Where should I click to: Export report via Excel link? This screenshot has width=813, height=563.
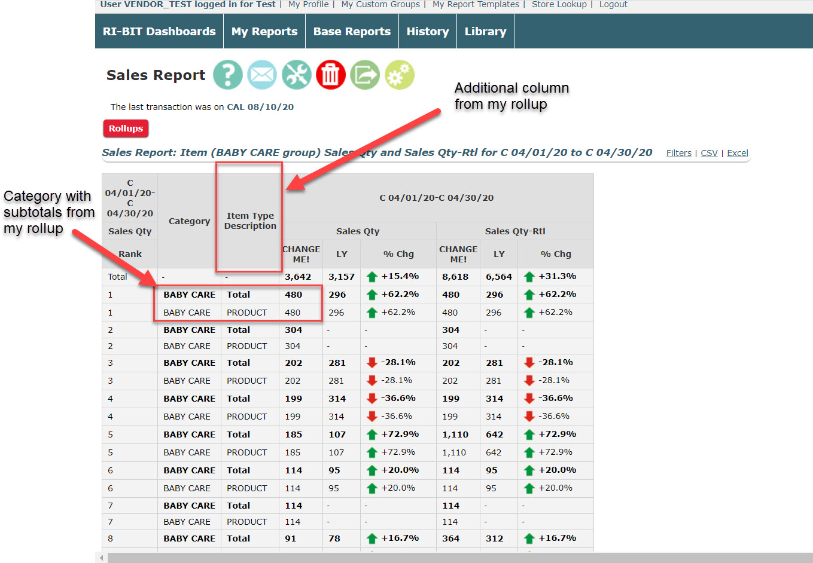(737, 153)
